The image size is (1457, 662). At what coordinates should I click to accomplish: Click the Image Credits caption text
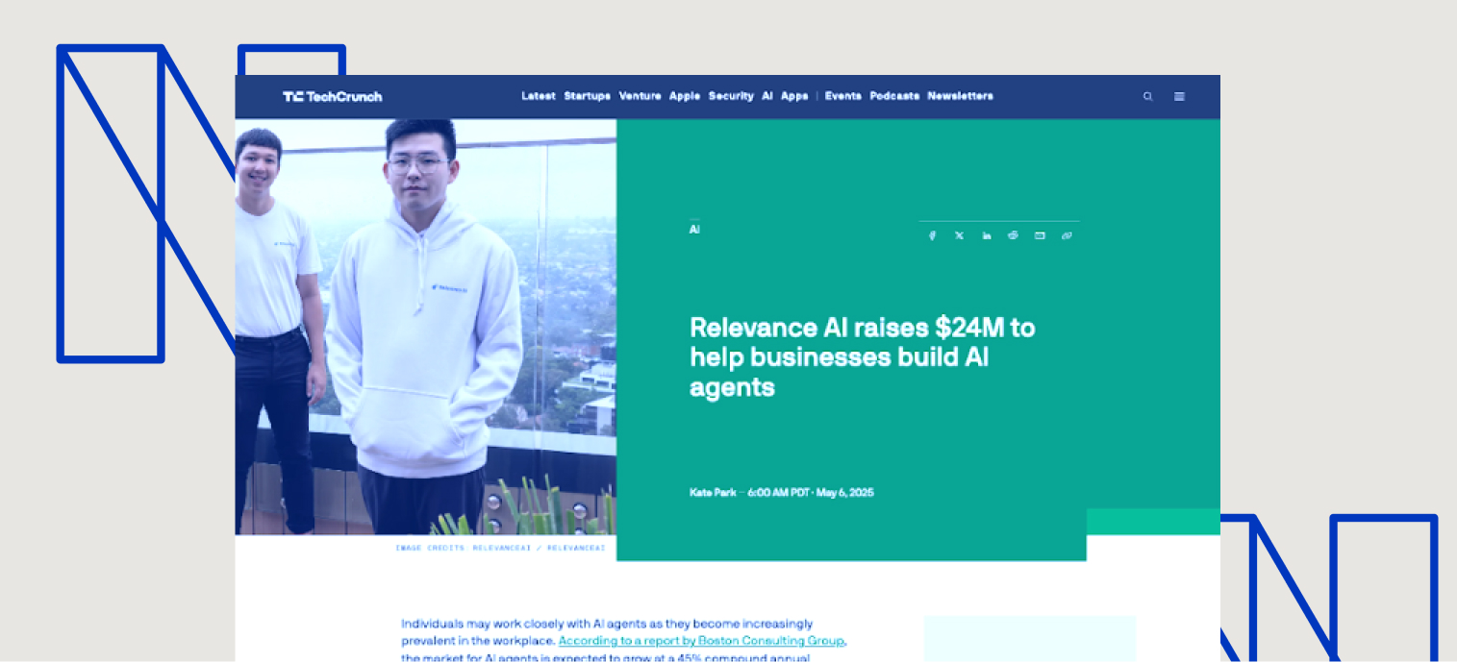[x=500, y=548]
